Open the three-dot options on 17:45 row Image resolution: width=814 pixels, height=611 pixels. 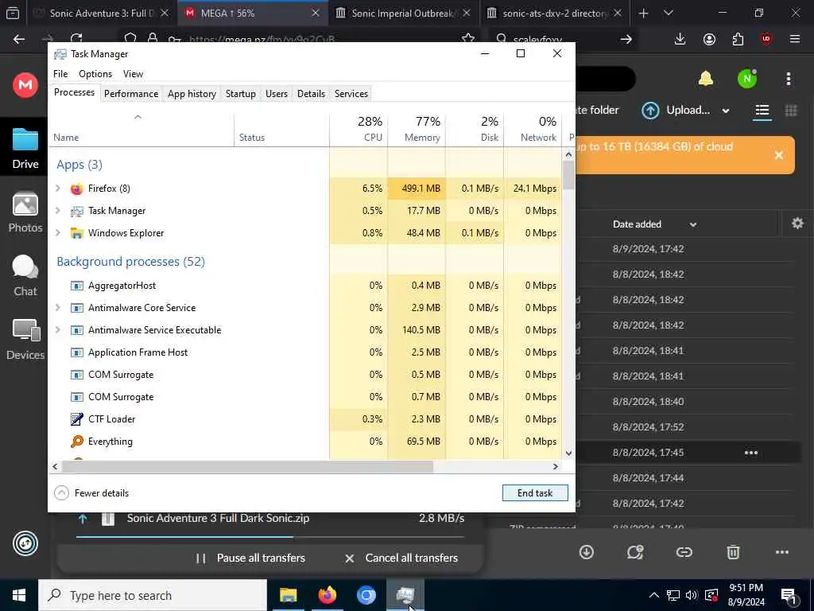pos(750,453)
